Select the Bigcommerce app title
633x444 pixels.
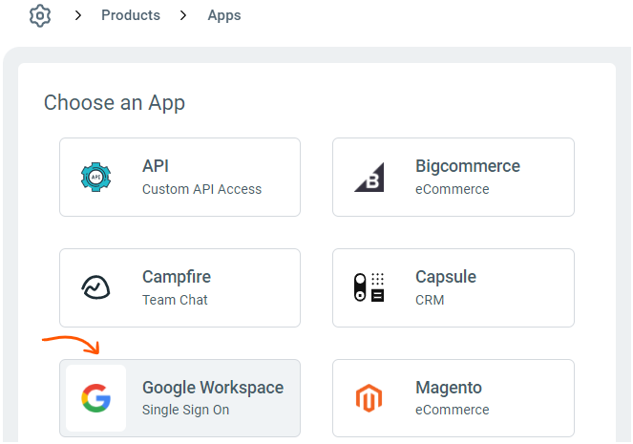[x=468, y=166]
